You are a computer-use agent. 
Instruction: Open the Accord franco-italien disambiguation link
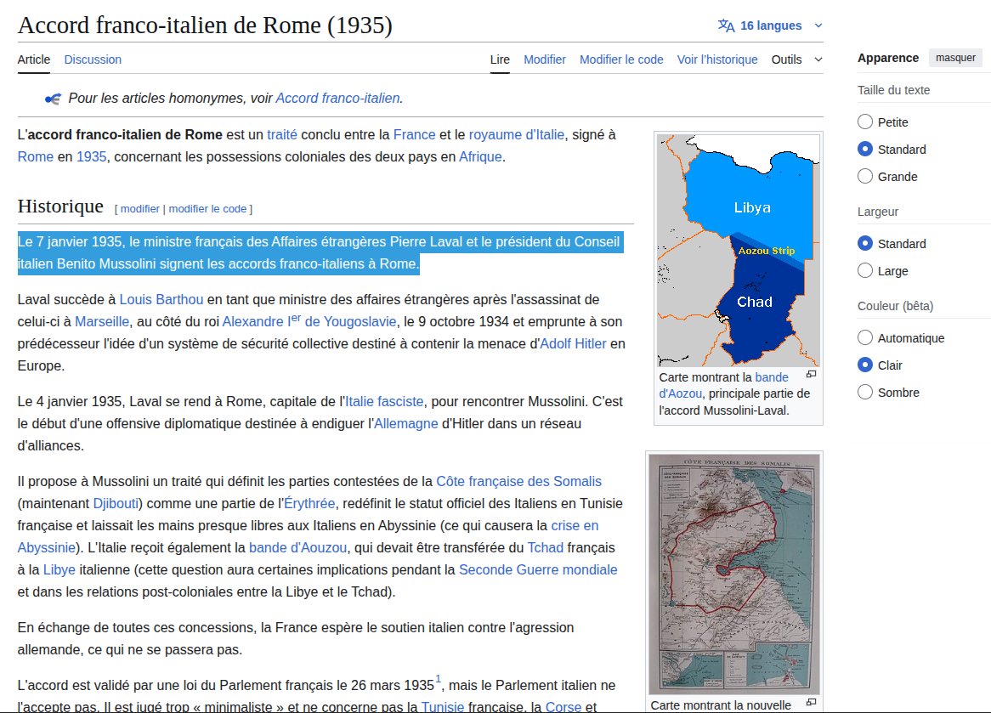click(x=337, y=98)
